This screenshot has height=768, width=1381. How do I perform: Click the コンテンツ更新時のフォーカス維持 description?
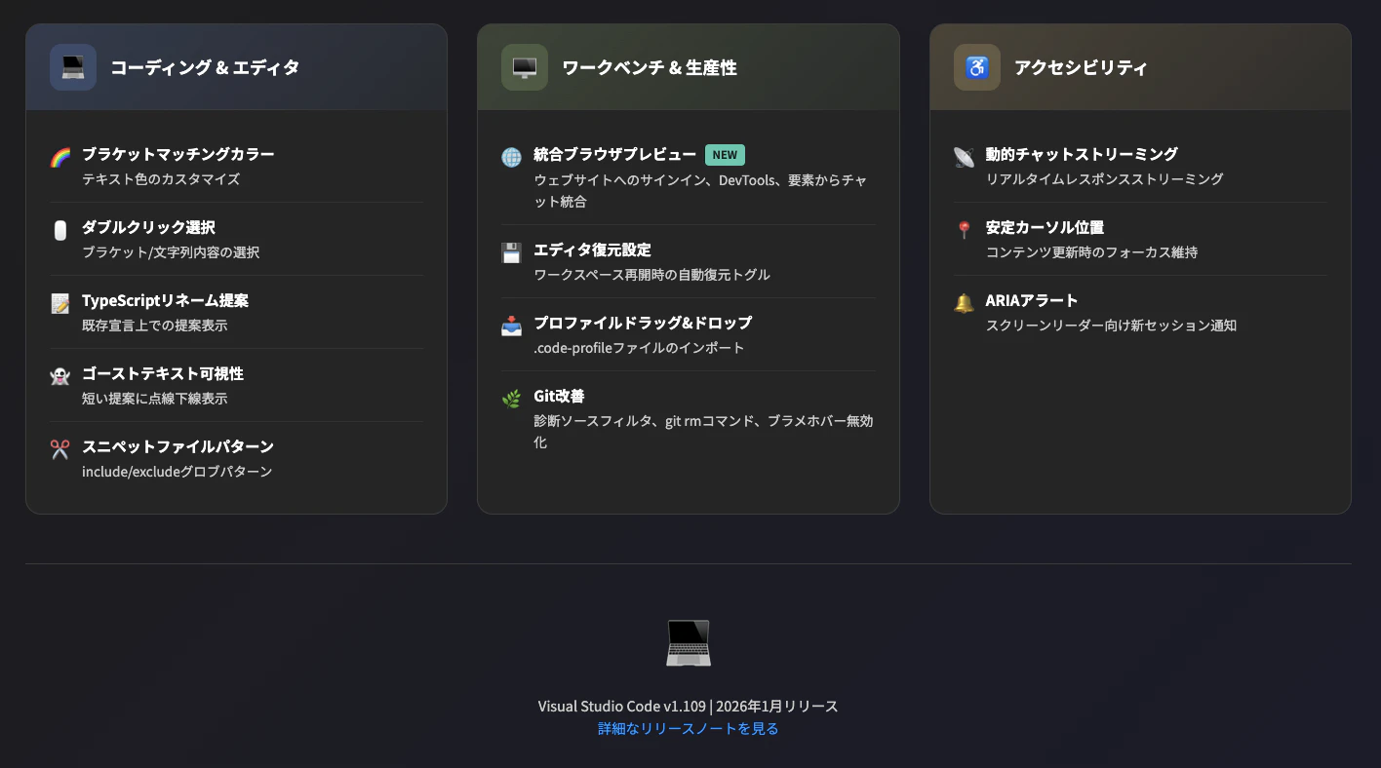1091,252
